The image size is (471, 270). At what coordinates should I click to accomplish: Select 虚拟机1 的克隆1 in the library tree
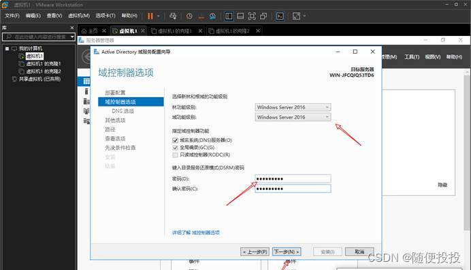coord(44,64)
